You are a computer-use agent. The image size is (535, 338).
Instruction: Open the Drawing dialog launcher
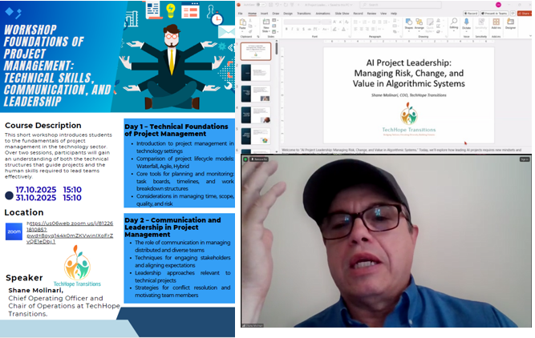pos(447,37)
